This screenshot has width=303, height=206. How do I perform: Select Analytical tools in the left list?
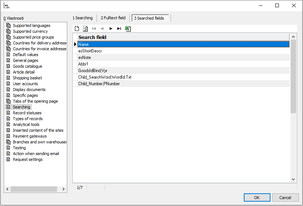(x=26, y=124)
